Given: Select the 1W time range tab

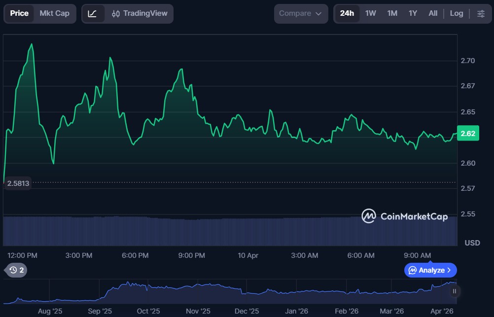Looking at the screenshot, I should click(x=370, y=13).
